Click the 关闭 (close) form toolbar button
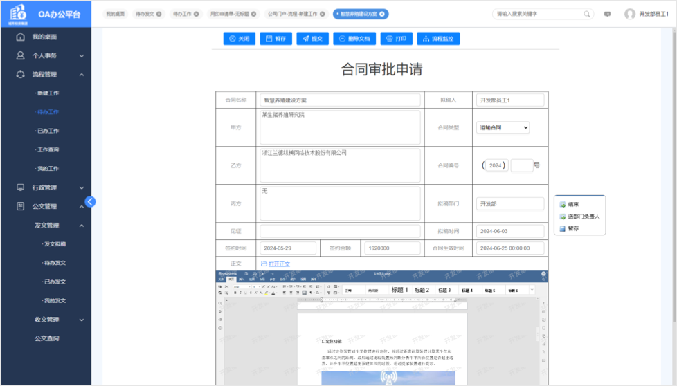The width and height of the screenshot is (677, 386). [240, 39]
